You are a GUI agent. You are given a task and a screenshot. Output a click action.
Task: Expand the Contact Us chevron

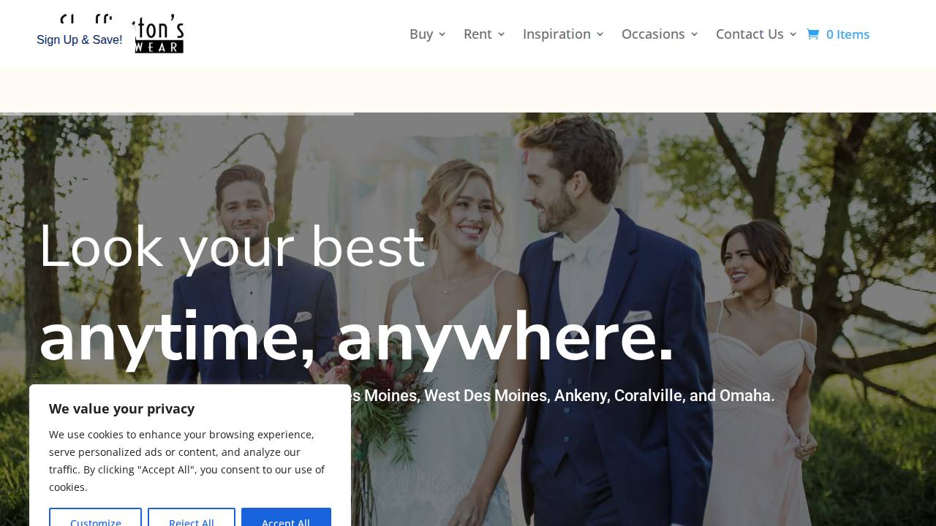tap(793, 34)
